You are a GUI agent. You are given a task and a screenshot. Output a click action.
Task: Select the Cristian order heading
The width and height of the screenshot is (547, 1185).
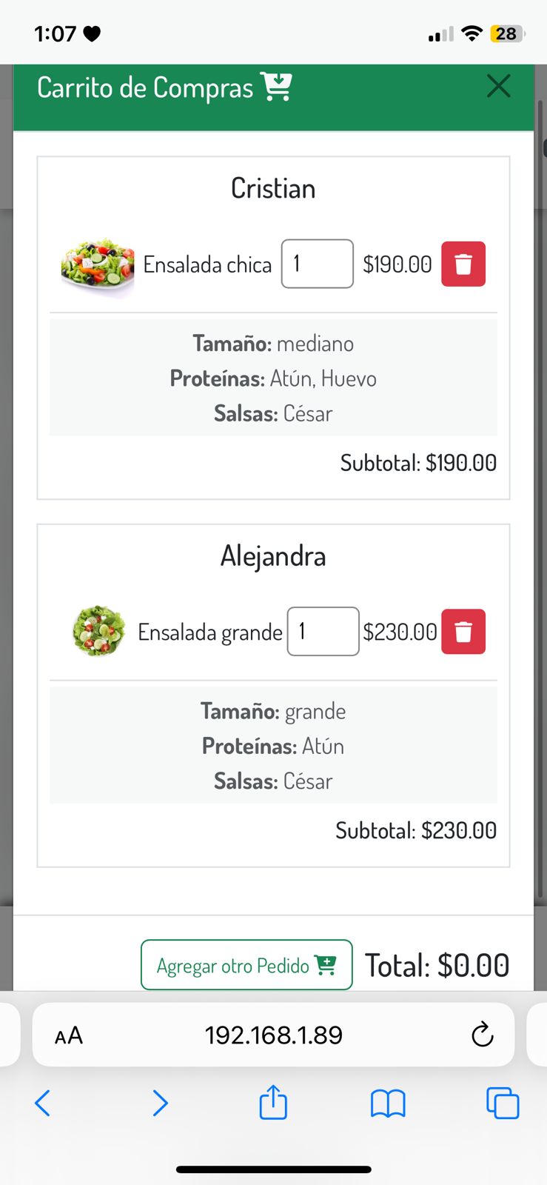tap(273, 188)
